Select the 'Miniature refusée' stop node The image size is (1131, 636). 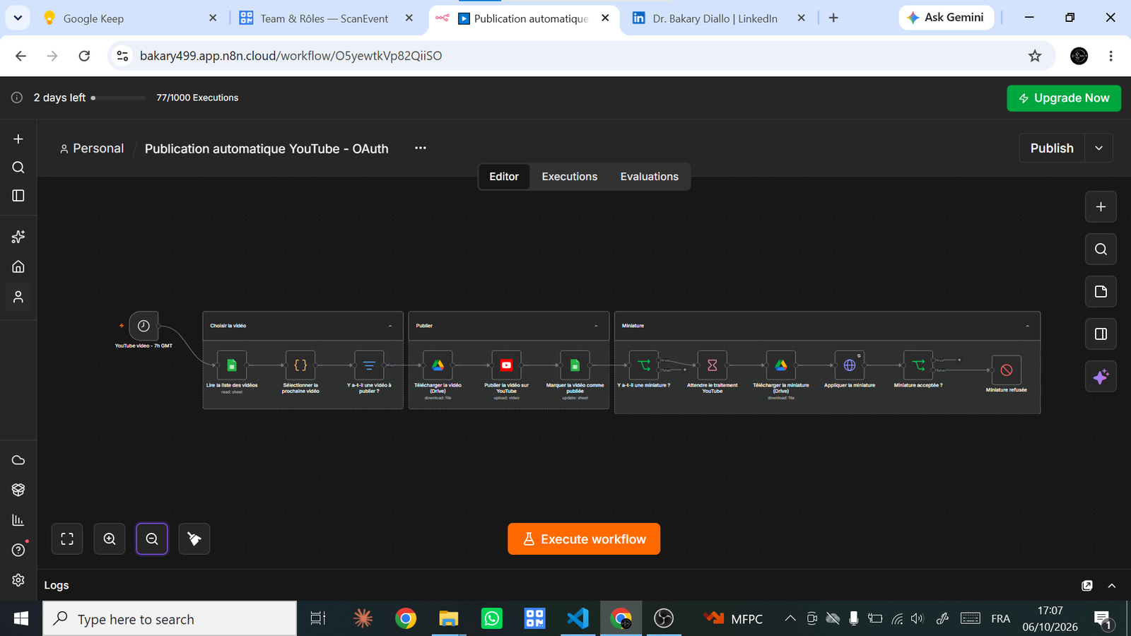pyautogui.click(x=1007, y=370)
